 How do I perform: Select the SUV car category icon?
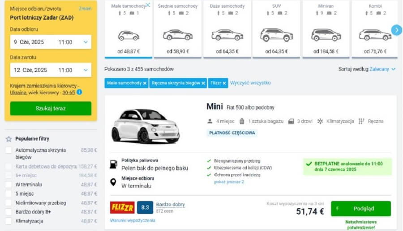(276, 34)
